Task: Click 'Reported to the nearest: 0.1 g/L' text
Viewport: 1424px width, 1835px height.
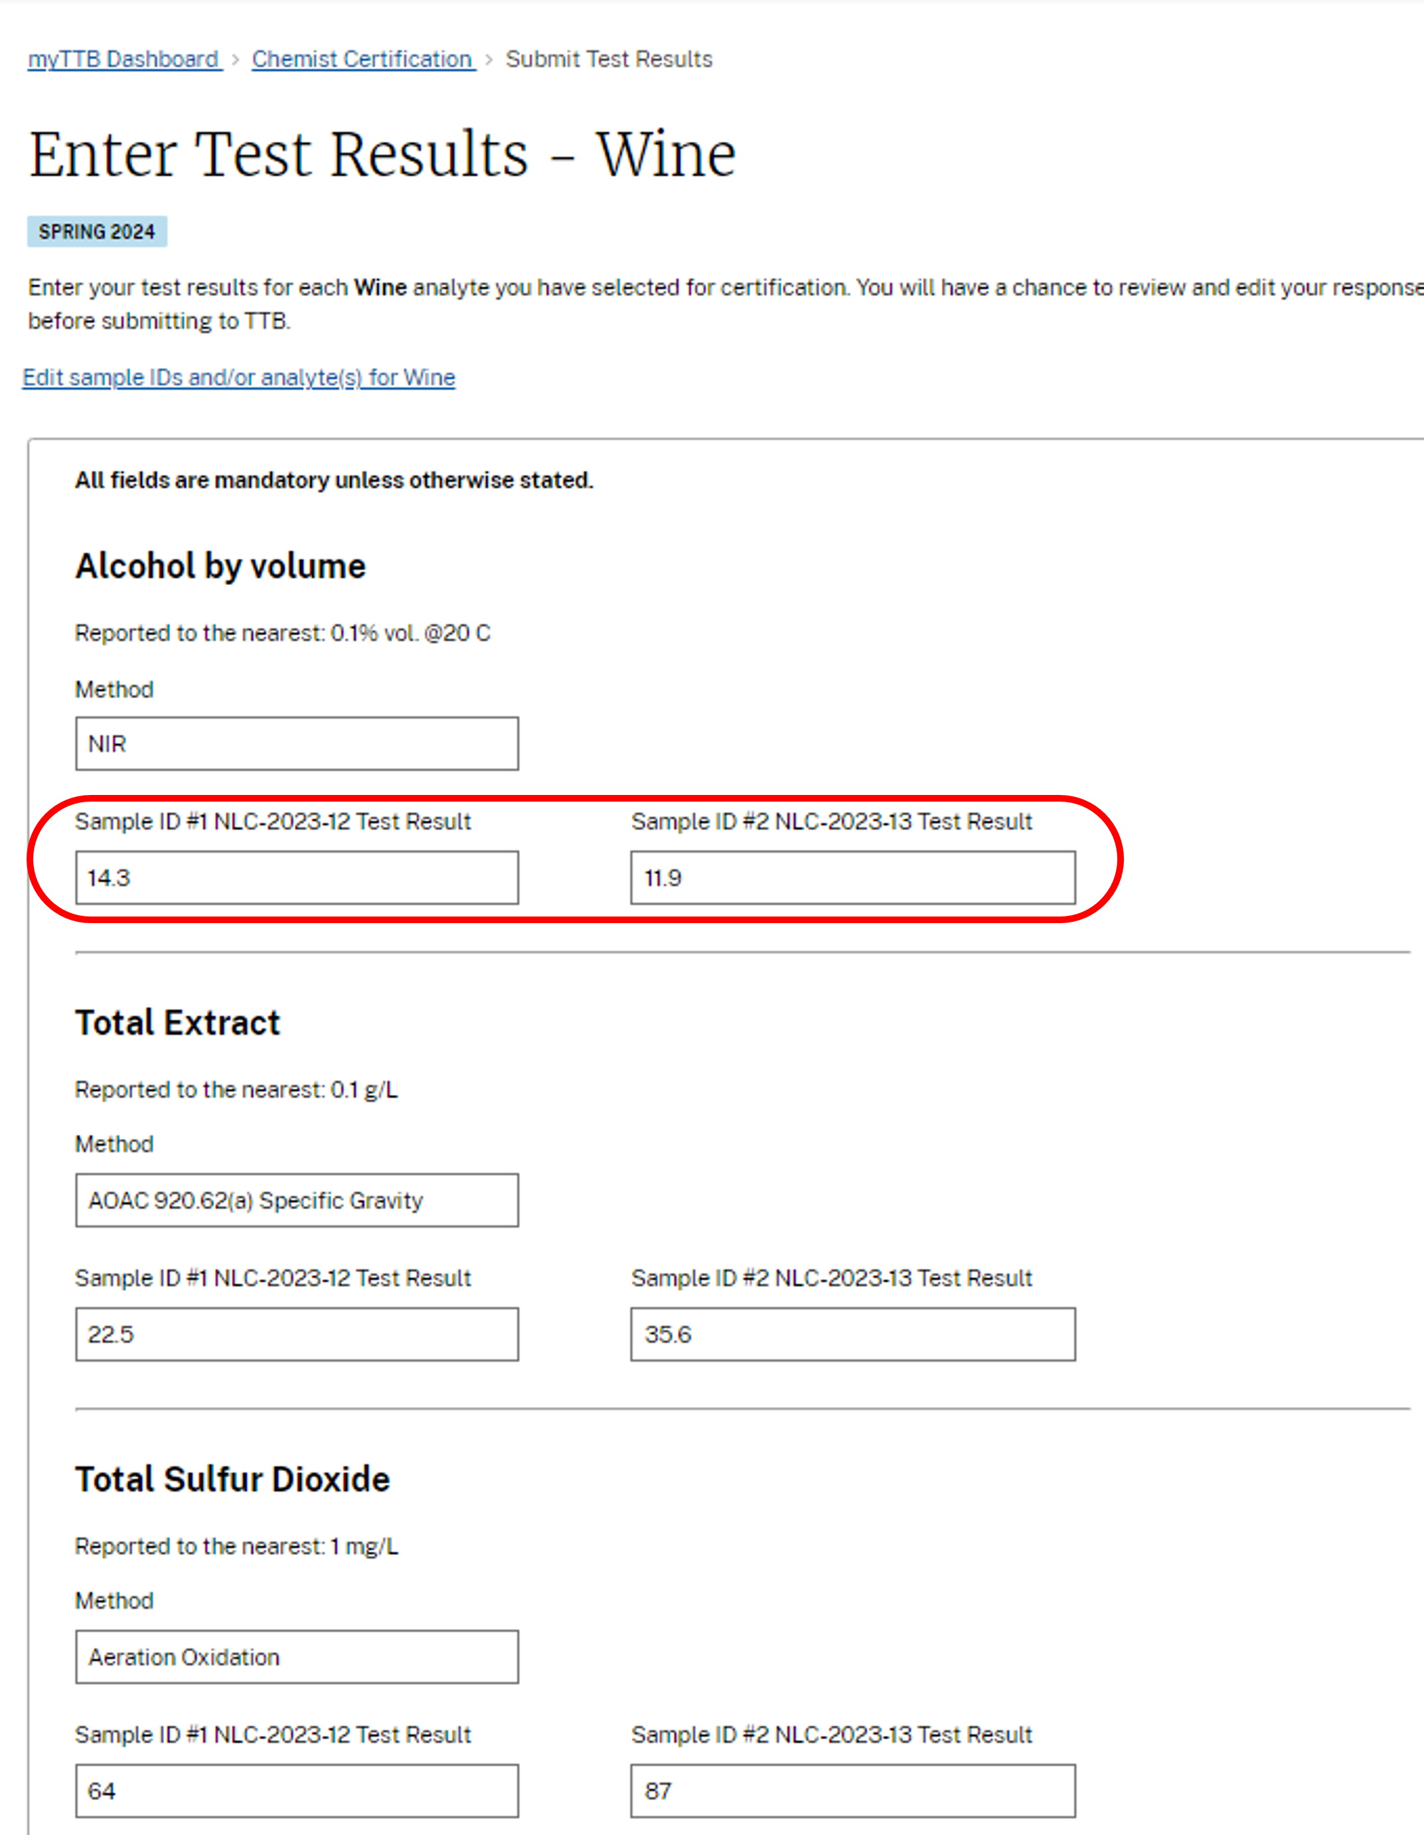Action: pos(237,1090)
